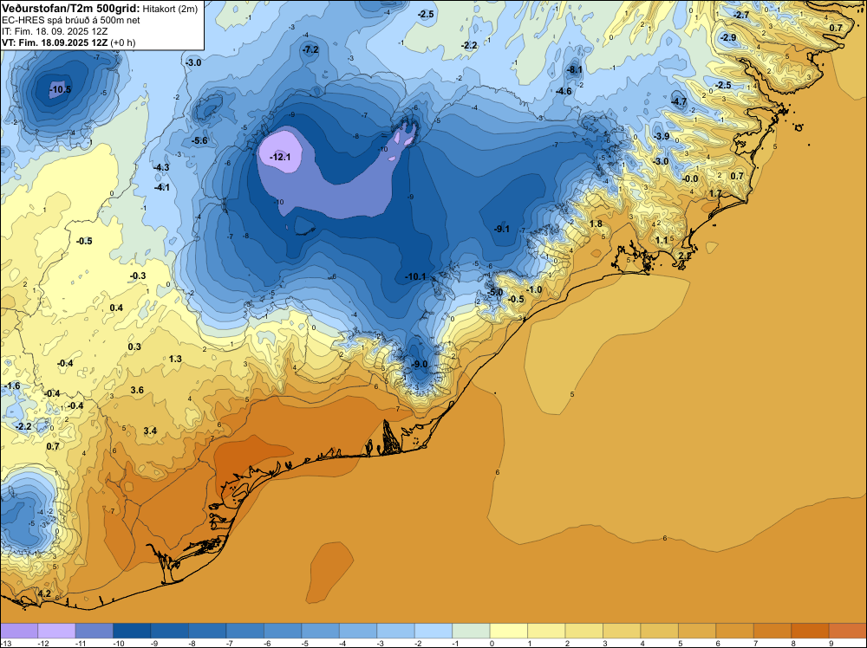Click the -4.3 temperature label
This screenshot has width=867, height=648.
(x=161, y=167)
